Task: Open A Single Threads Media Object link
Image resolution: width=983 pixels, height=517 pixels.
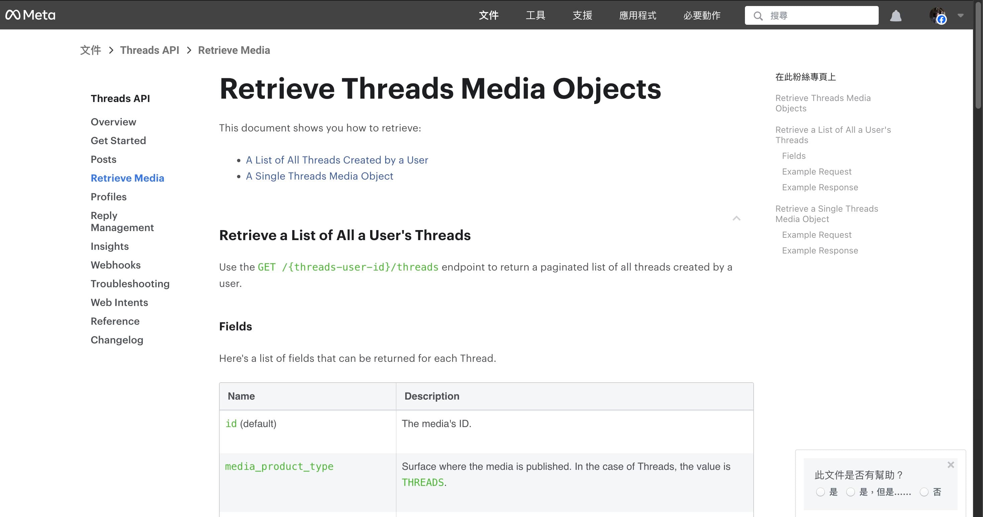Action: tap(319, 176)
